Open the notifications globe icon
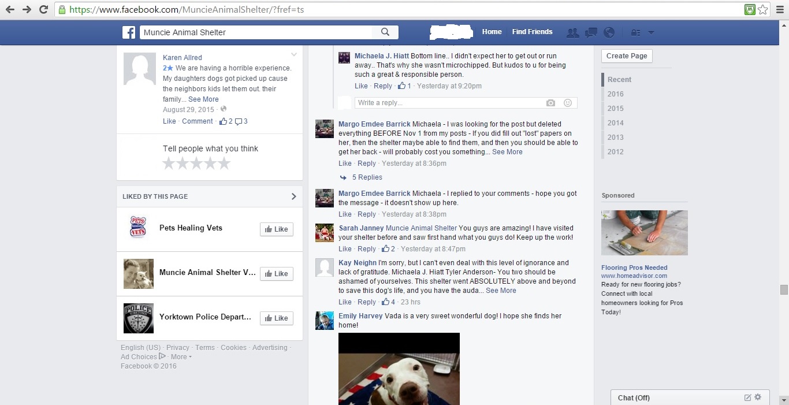 [x=609, y=33]
